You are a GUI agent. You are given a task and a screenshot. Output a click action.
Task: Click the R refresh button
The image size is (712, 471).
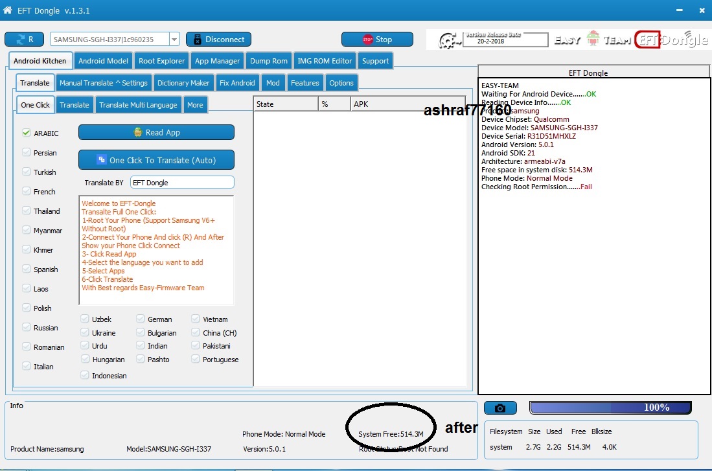tap(24, 40)
